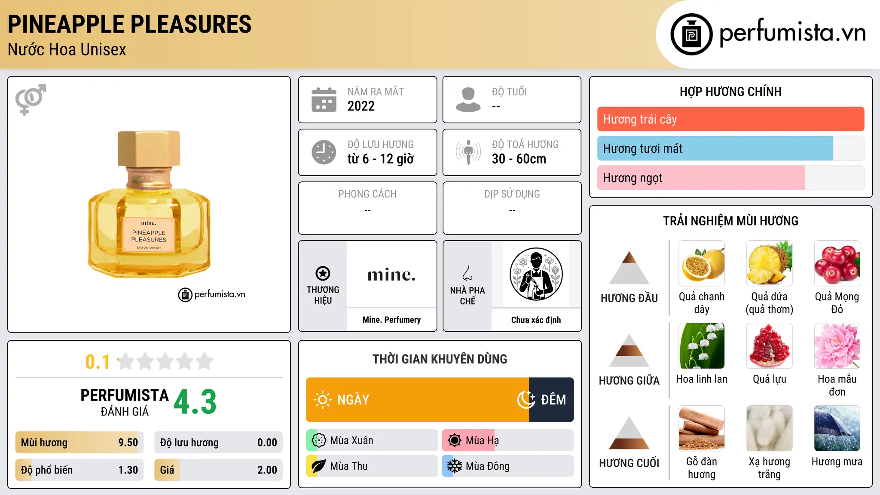The height and width of the screenshot is (495, 880).
Task: Click the TRẢI NGHIỆM MÙI HƯƠNG heading
Action: (x=730, y=221)
